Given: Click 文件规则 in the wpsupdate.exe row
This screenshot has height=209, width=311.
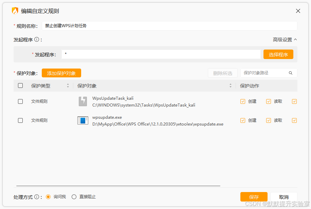Looking at the screenshot, I should 39,120.
